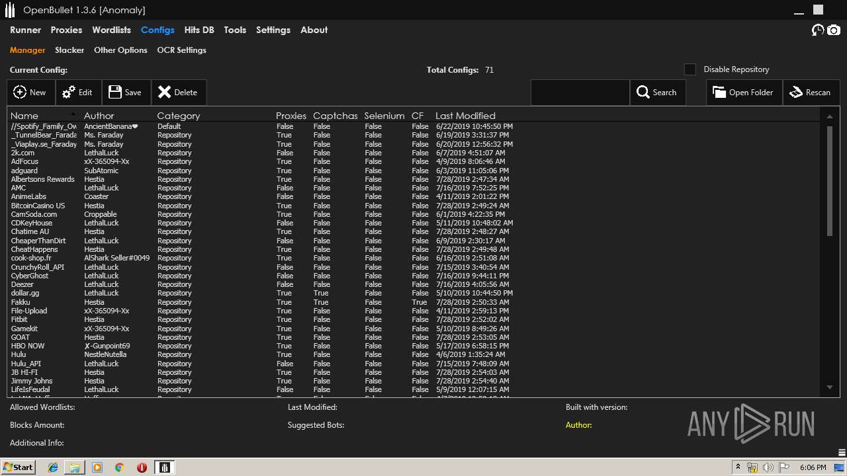Switch to the OCR Settings sub-tab

click(181, 50)
